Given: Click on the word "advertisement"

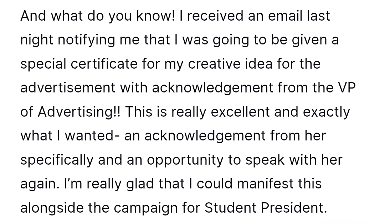Looking at the screenshot, I should pyautogui.click(x=68, y=88).
